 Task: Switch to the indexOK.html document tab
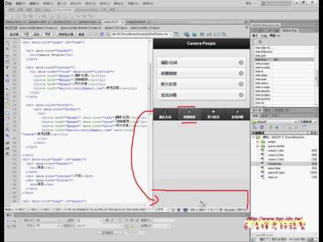(137, 22)
